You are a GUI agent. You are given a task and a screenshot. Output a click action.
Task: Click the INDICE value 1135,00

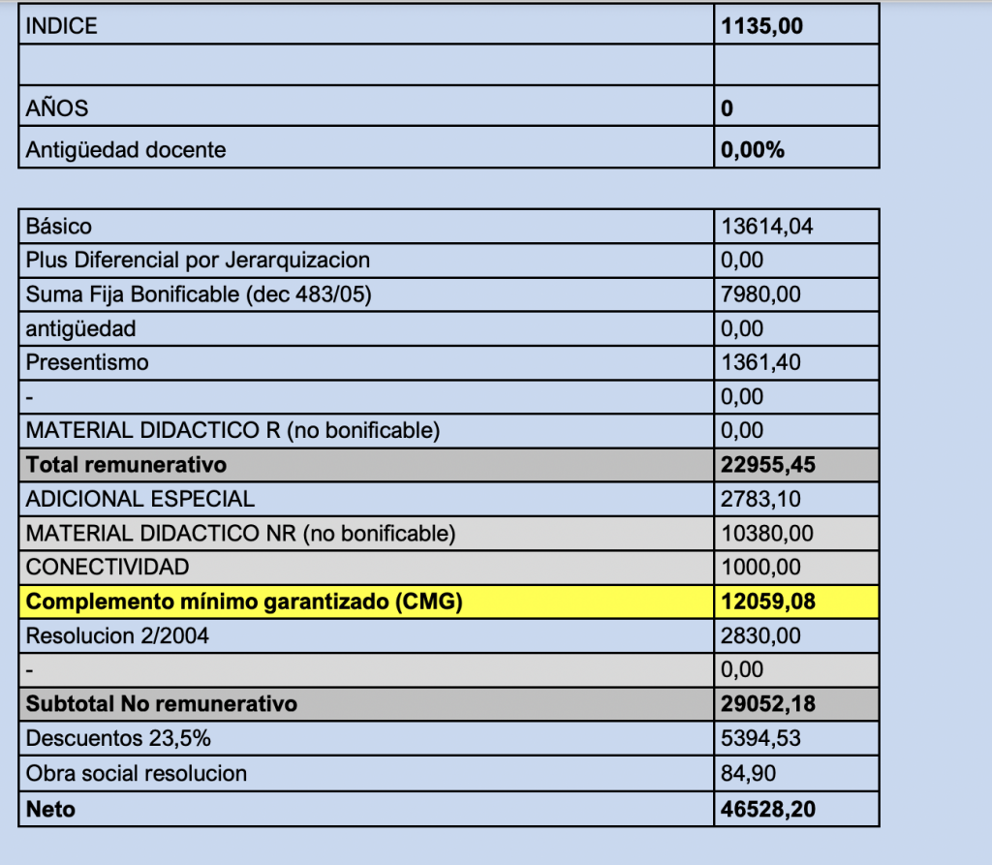pos(761,26)
